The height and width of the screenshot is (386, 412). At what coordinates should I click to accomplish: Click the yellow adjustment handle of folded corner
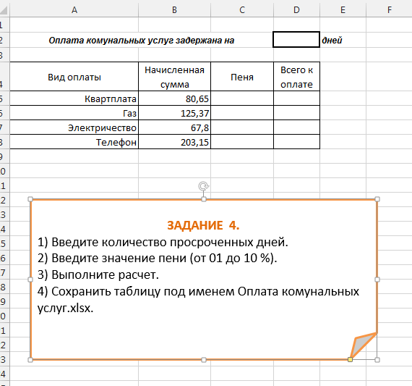coord(350,359)
